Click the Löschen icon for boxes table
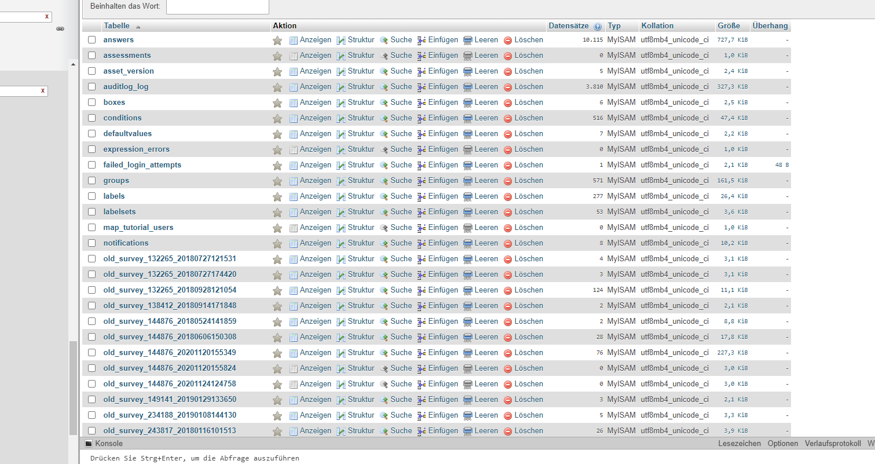The image size is (875, 464). (508, 103)
